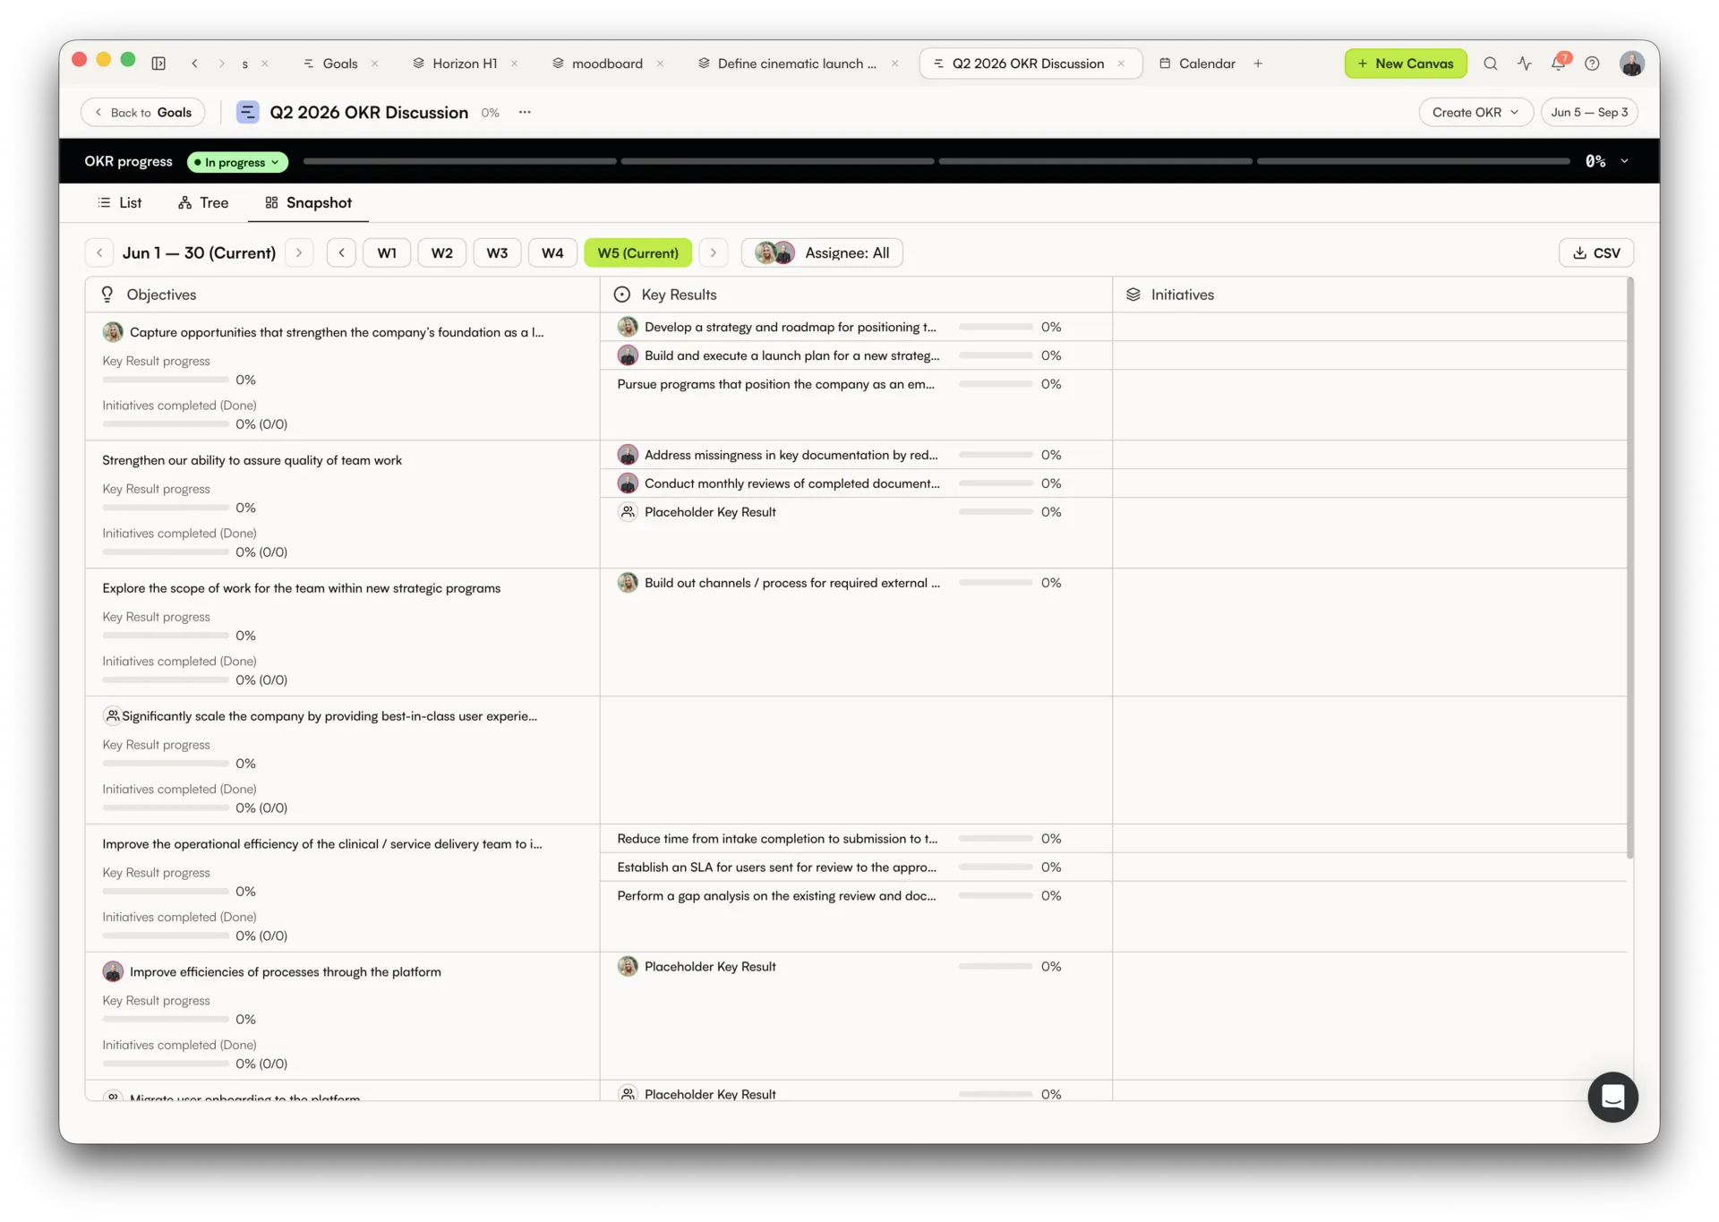The image size is (1719, 1222).
Task: Select week W3
Action: [497, 252]
